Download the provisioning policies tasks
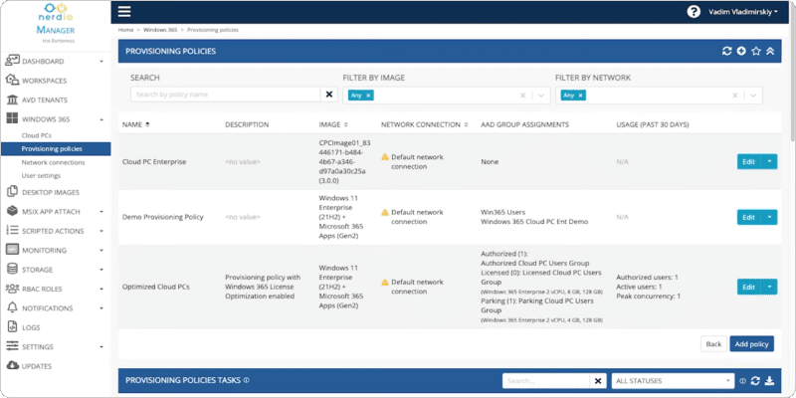Viewport: 796px width, 398px height. pos(769,380)
